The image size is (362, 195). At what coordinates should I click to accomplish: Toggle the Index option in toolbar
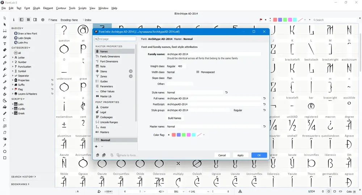pos(87,20)
